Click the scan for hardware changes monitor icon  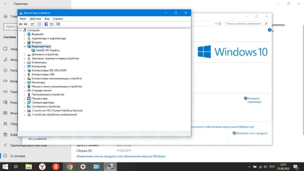(x=58, y=24)
